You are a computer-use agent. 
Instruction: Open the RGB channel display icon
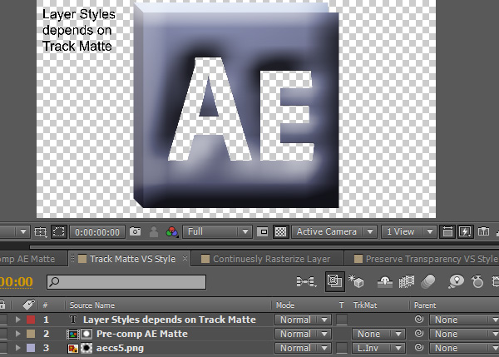pyautogui.click(x=172, y=232)
